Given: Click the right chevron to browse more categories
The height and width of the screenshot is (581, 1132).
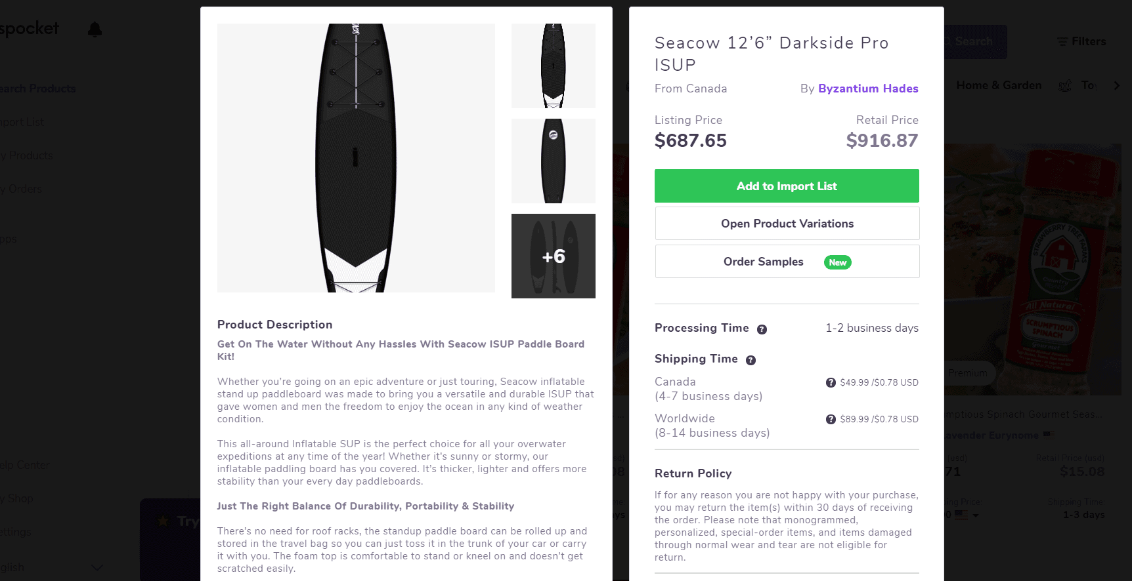Looking at the screenshot, I should 1118,85.
